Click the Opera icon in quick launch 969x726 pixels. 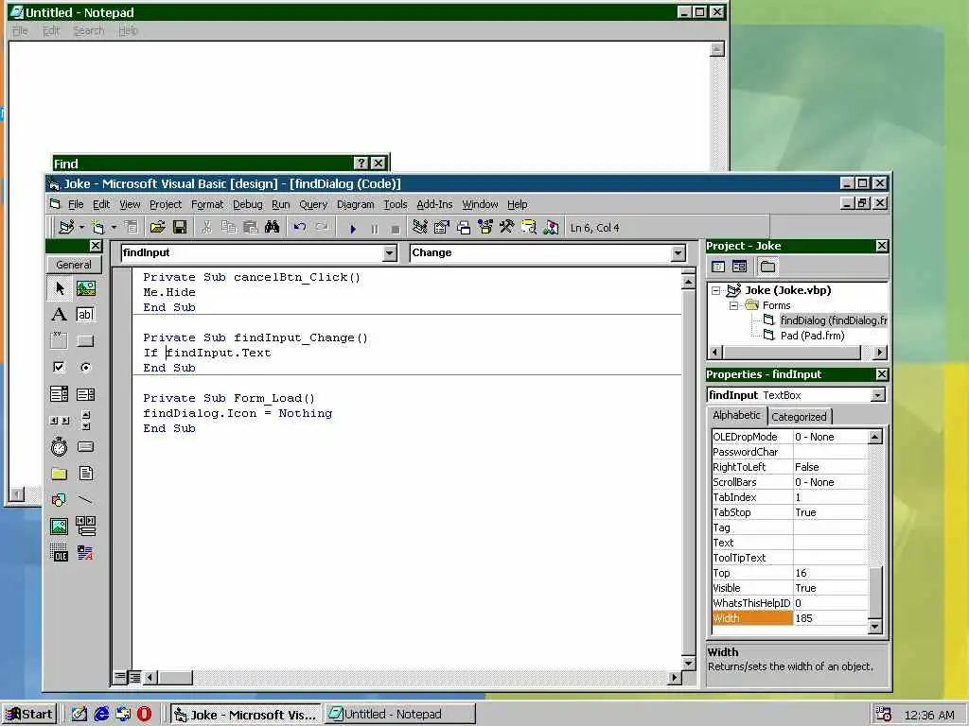pyautogui.click(x=144, y=715)
